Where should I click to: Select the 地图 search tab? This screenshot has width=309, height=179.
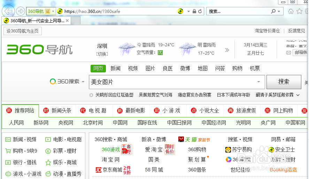203,68
